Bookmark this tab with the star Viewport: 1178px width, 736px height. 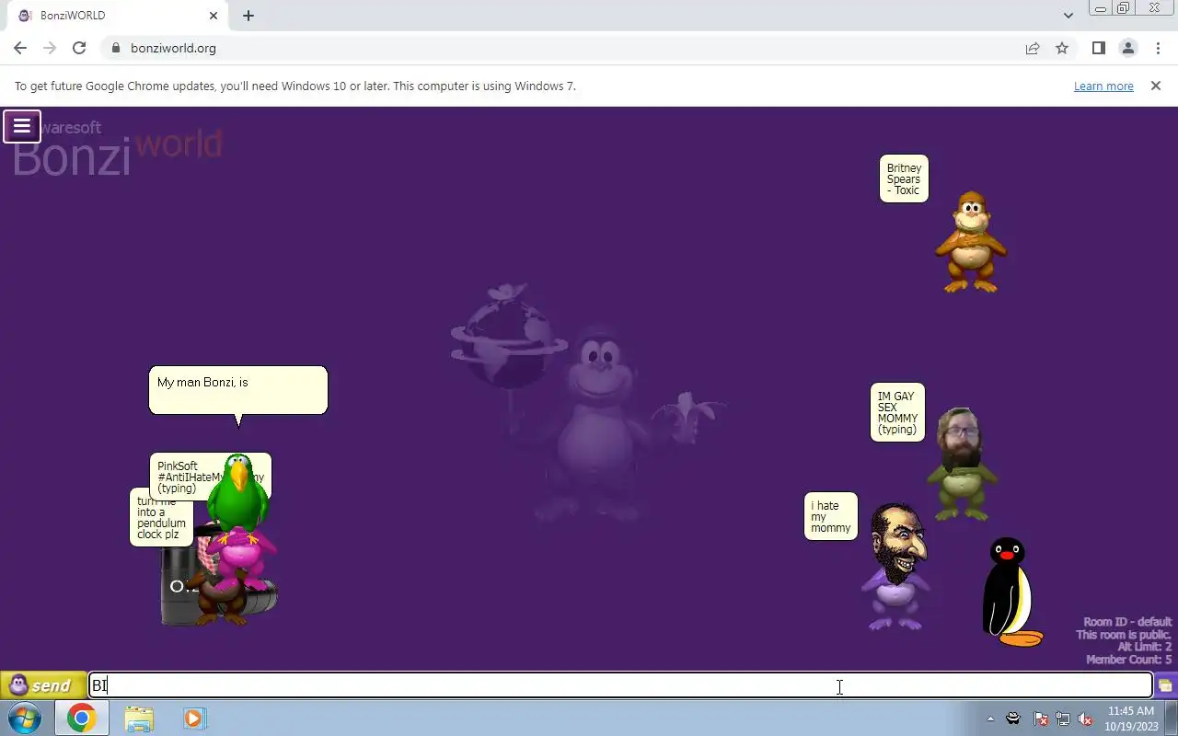[1062, 48]
